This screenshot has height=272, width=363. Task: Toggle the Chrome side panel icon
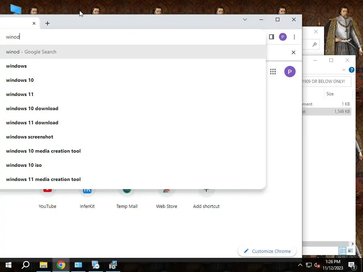(x=272, y=37)
